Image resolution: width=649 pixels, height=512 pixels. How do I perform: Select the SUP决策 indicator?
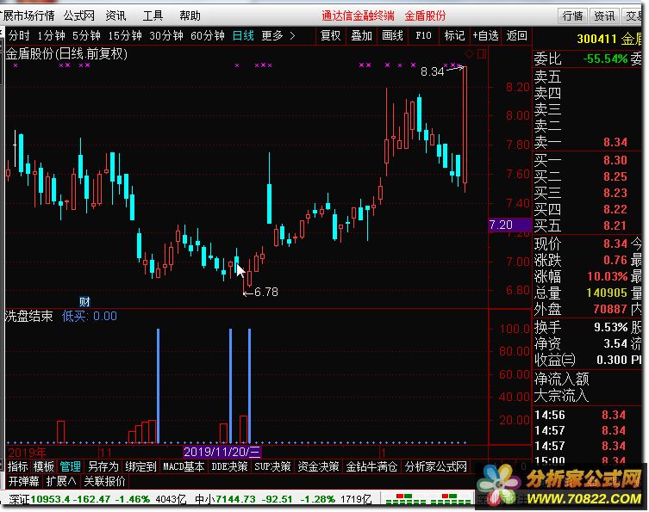pyautogui.click(x=272, y=466)
